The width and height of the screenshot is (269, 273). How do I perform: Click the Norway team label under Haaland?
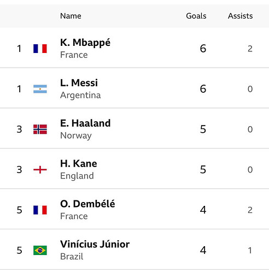click(76, 135)
